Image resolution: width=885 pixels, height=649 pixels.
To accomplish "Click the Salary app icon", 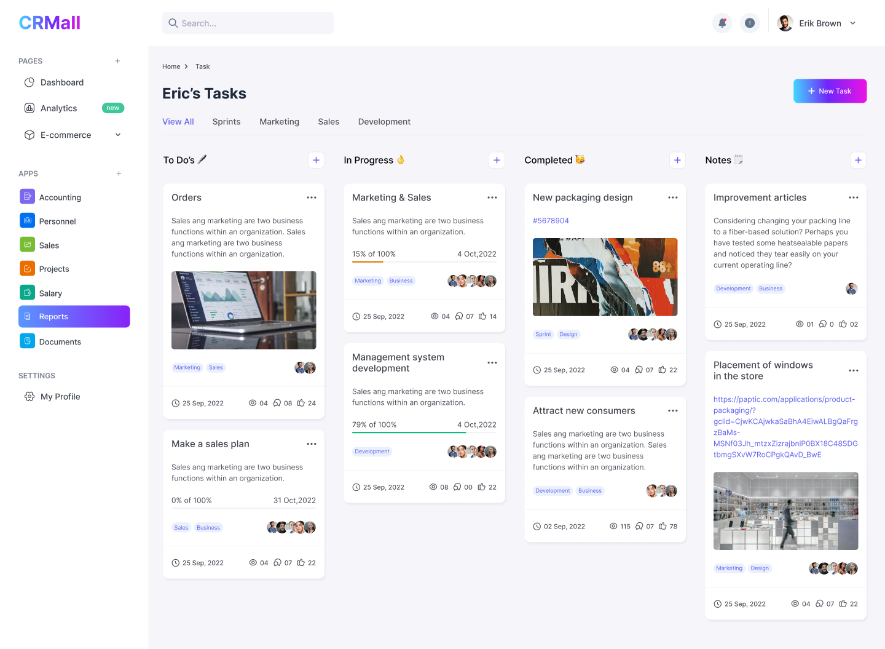I will (x=27, y=293).
